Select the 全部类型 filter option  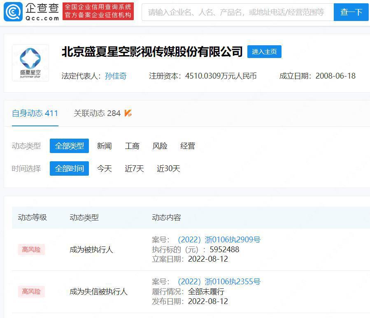[69, 146]
